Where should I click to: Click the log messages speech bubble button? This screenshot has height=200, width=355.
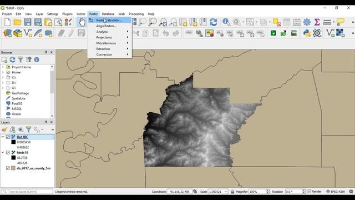(351, 192)
